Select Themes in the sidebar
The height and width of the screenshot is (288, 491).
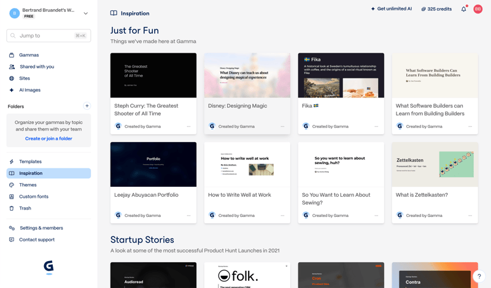(x=28, y=185)
